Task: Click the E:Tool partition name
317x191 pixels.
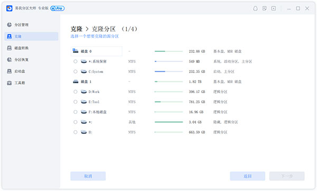Action: point(94,102)
